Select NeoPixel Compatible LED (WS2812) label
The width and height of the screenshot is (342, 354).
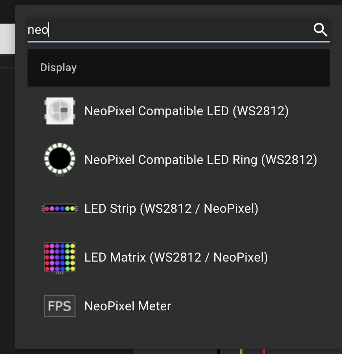[186, 111]
